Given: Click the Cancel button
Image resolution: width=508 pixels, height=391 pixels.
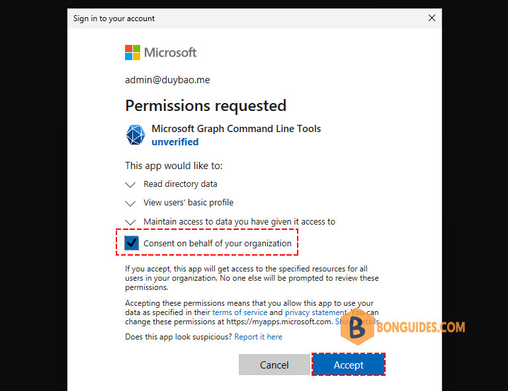Looking at the screenshot, I should pos(274,365).
